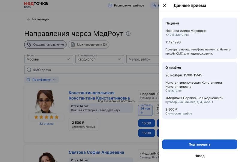Click phone number +7 918 321-01-87

177,35
